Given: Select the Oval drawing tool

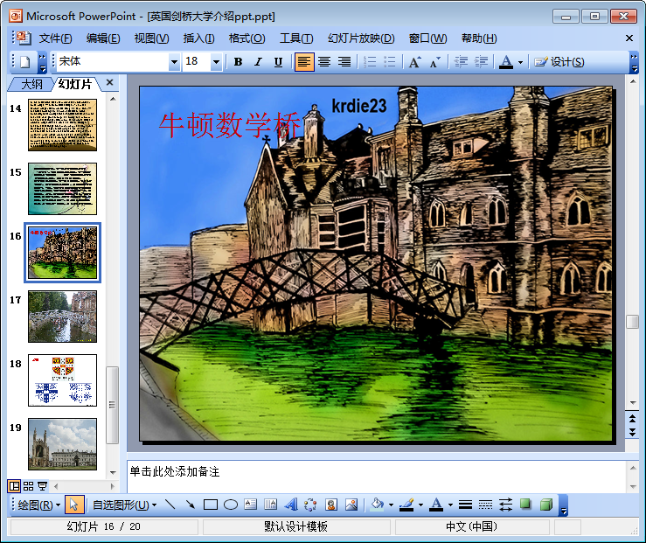Looking at the screenshot, I should point(231,505).
